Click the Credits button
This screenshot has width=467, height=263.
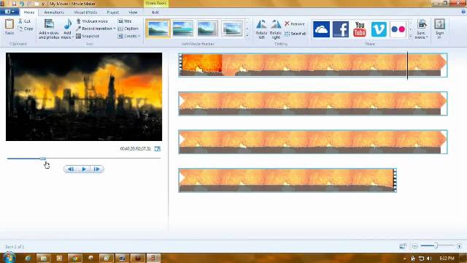pos(128,36)
